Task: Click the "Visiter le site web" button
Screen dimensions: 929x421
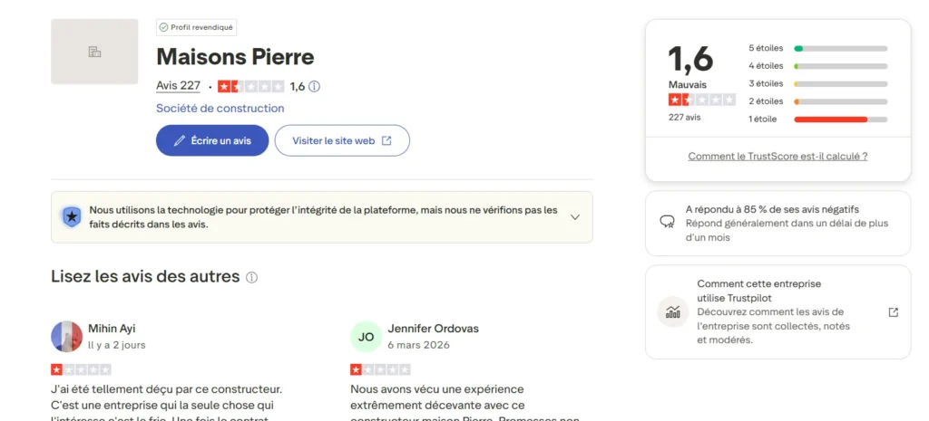Action: [342, 140]
